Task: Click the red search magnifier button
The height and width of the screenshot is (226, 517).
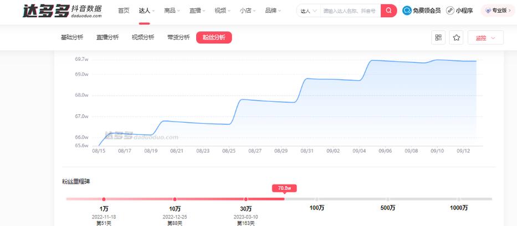Action: pyautogui.click(x=388, y=10)
